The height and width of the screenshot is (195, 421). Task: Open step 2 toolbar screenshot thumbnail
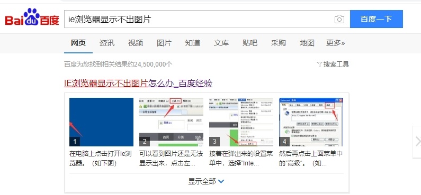click(171, 122)
